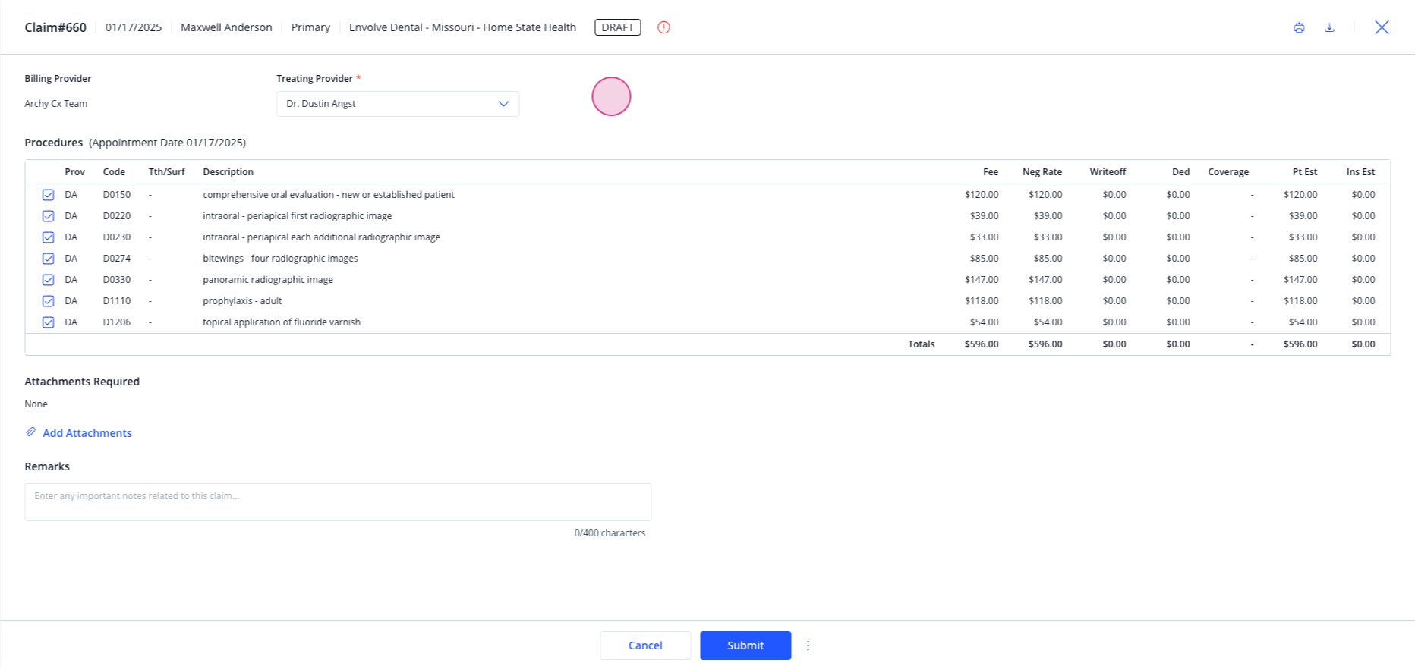Click the comprehensive oral evaluation description

click(328, 195)
